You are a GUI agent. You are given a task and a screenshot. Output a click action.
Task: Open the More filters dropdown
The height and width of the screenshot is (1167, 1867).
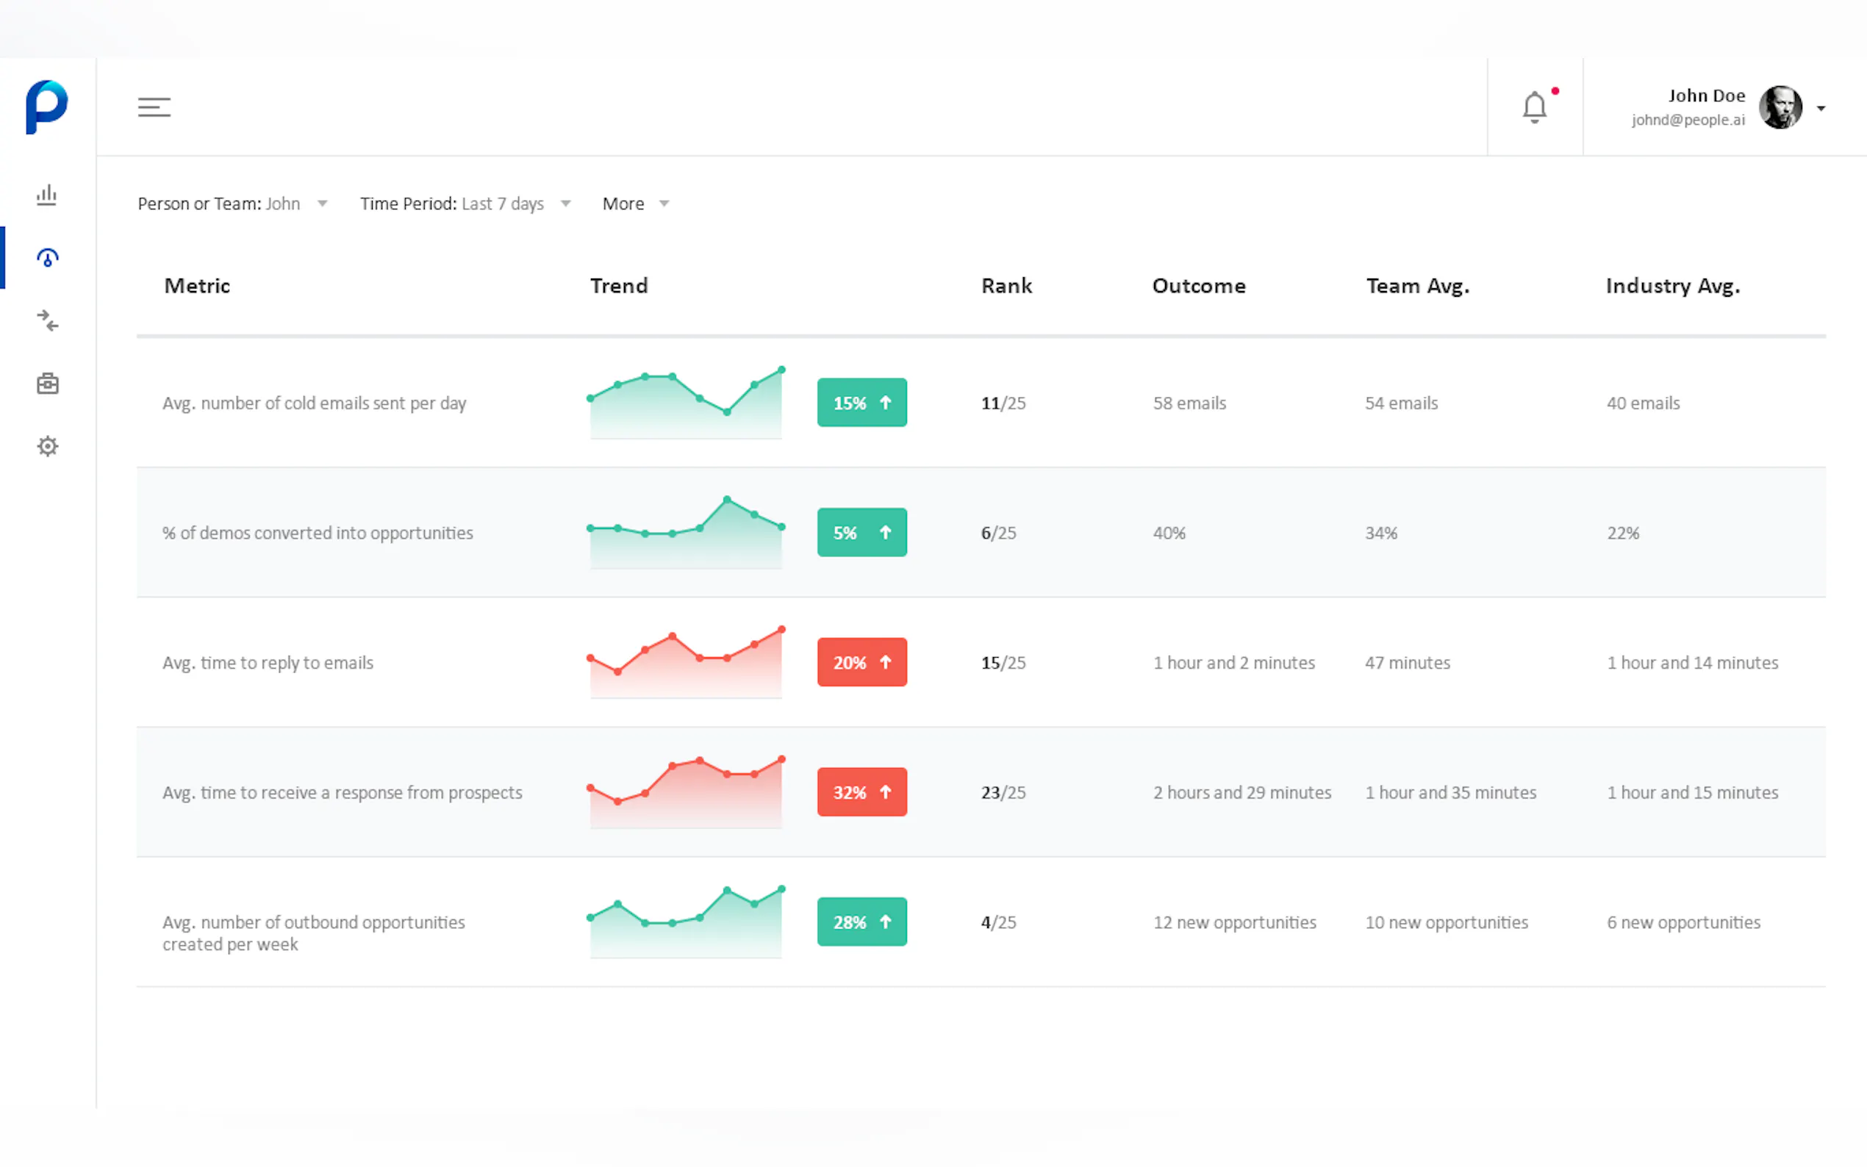(x=635, y=204)
